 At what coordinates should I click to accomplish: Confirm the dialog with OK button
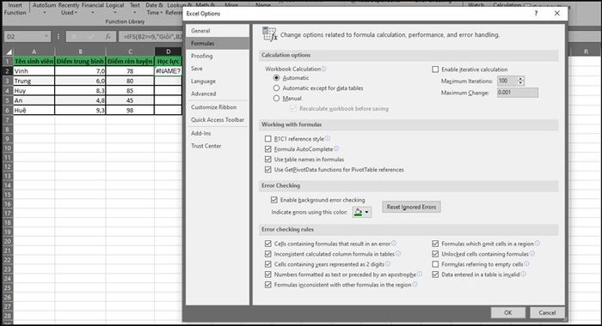[x=508, y=312]
